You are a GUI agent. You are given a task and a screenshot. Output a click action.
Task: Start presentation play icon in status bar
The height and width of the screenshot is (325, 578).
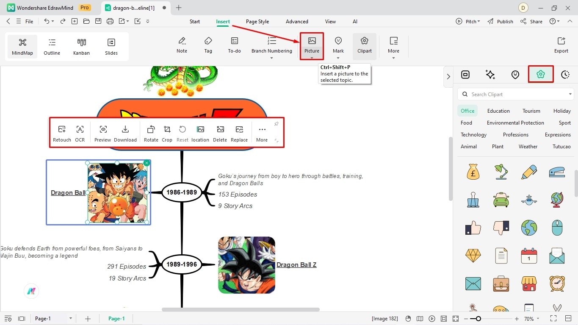click(x=431, y=319)
